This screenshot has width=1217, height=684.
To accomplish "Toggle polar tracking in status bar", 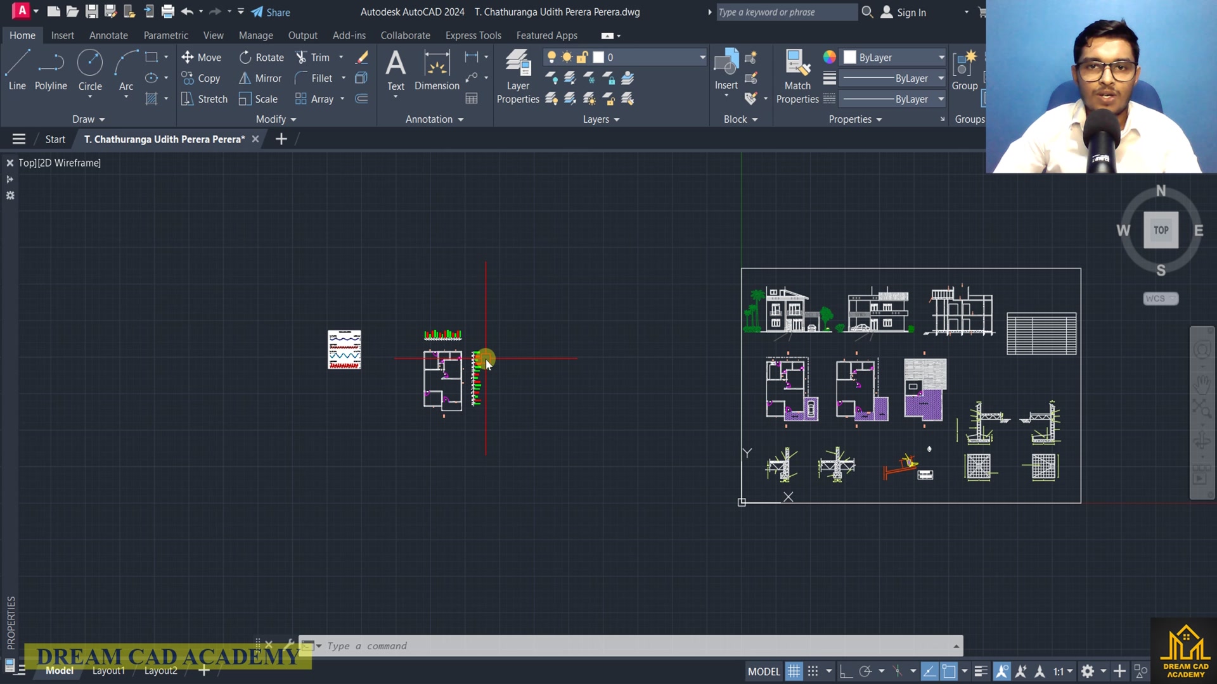I will 865,671.
